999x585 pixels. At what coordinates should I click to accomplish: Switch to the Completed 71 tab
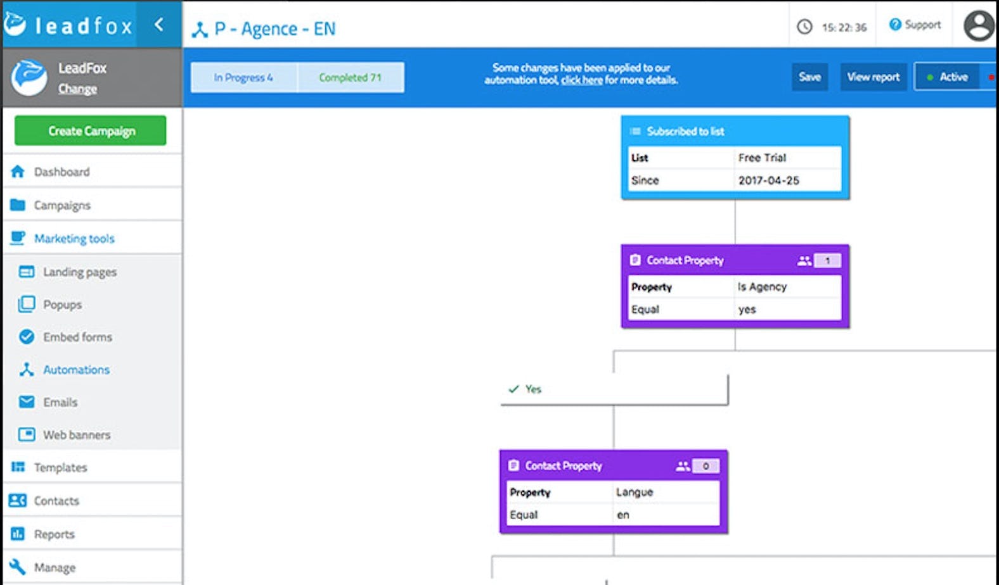click(x=350, y=78)
